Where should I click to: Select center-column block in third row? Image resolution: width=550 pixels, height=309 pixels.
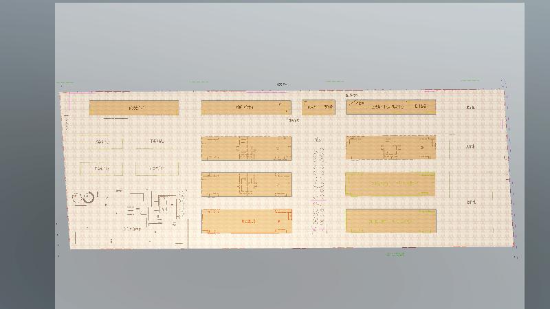(x=246, y=184)
